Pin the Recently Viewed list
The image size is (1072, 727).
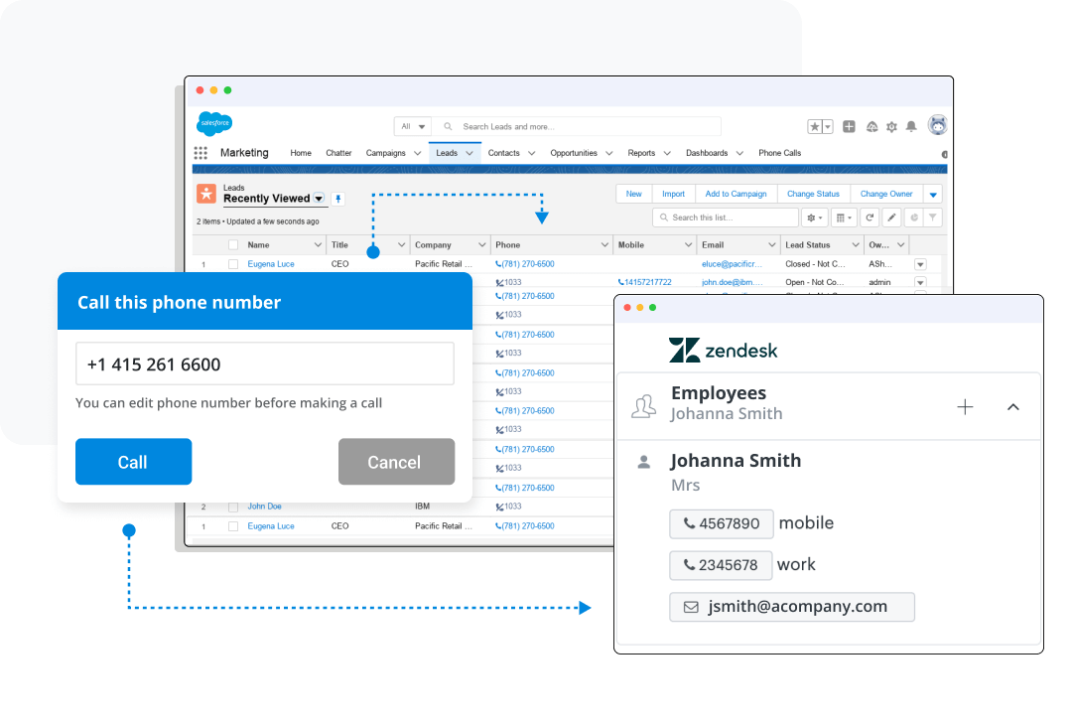click(337, 199)
